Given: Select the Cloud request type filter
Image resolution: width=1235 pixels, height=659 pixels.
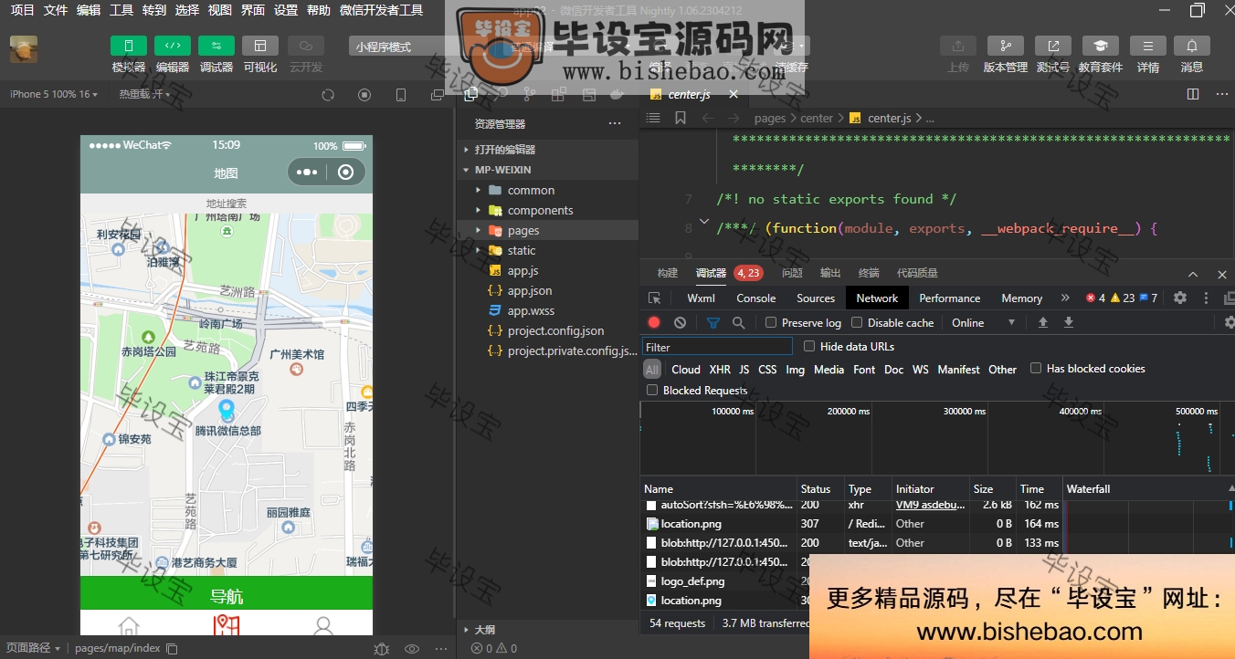Looking at the screenshot, I should 686,370.
